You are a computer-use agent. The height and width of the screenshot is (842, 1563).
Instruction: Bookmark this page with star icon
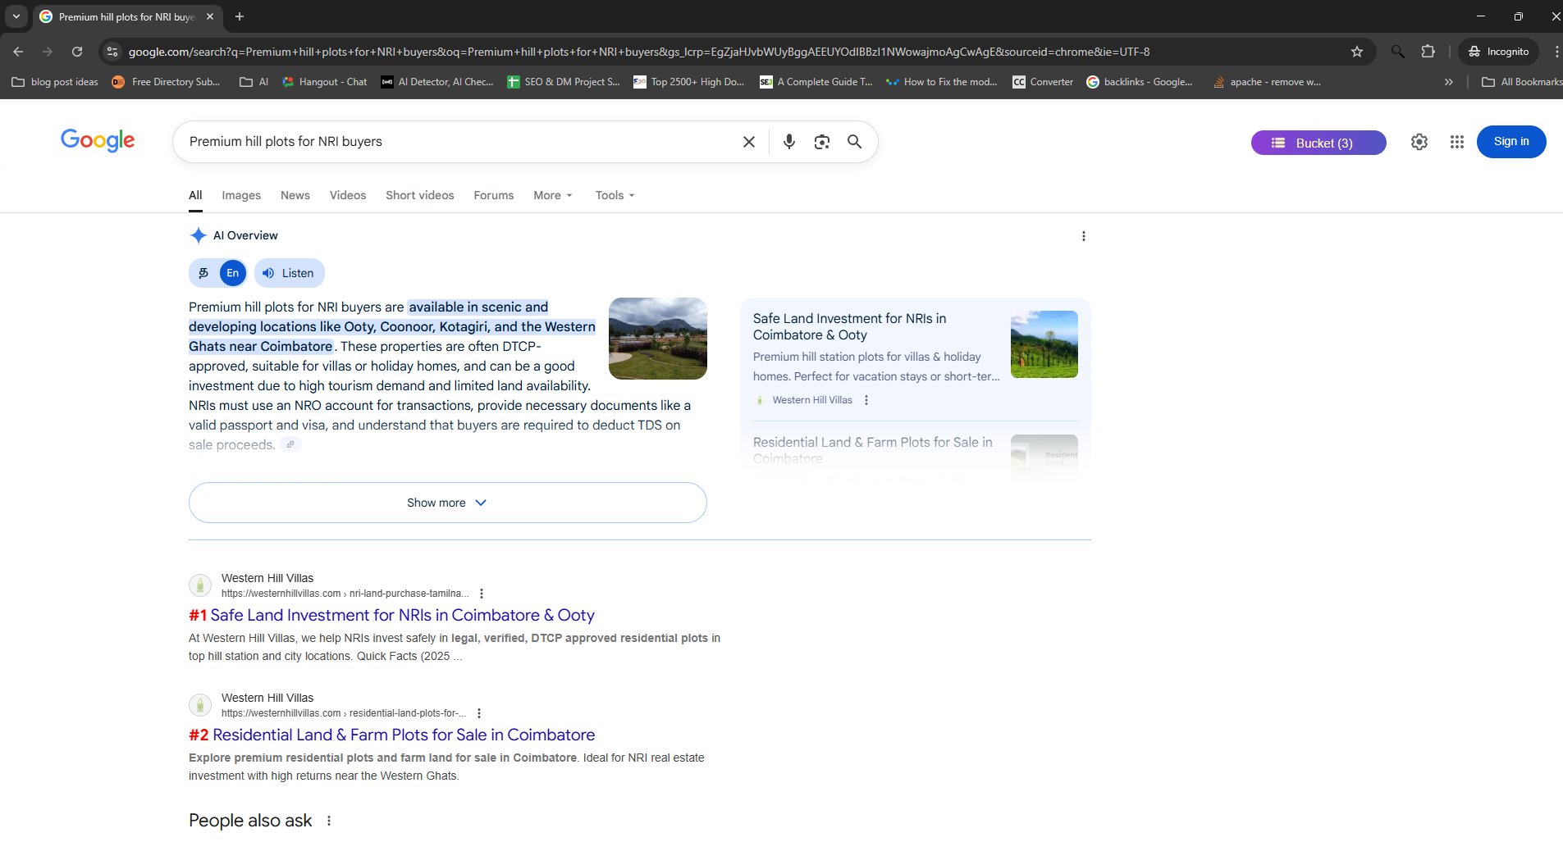(x=1356, y=52)
